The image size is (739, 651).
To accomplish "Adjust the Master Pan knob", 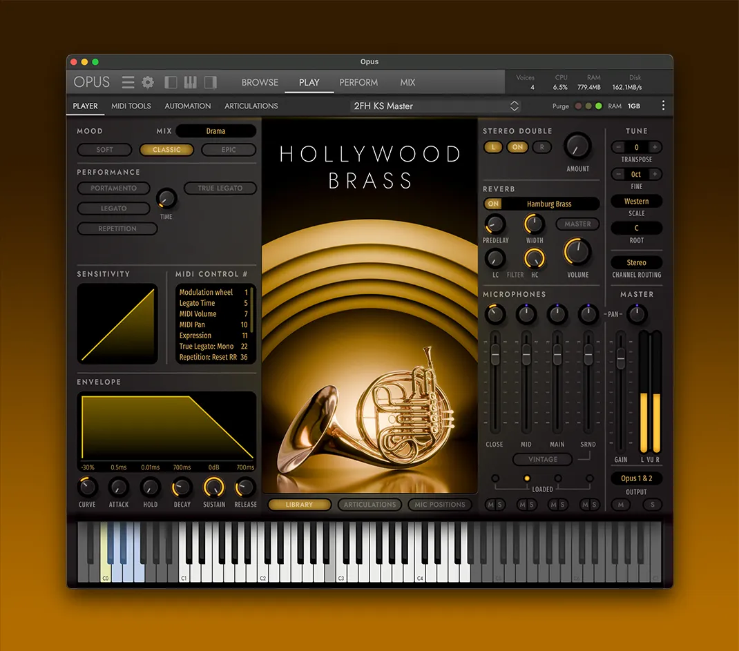I will click(x=637, y=314).
